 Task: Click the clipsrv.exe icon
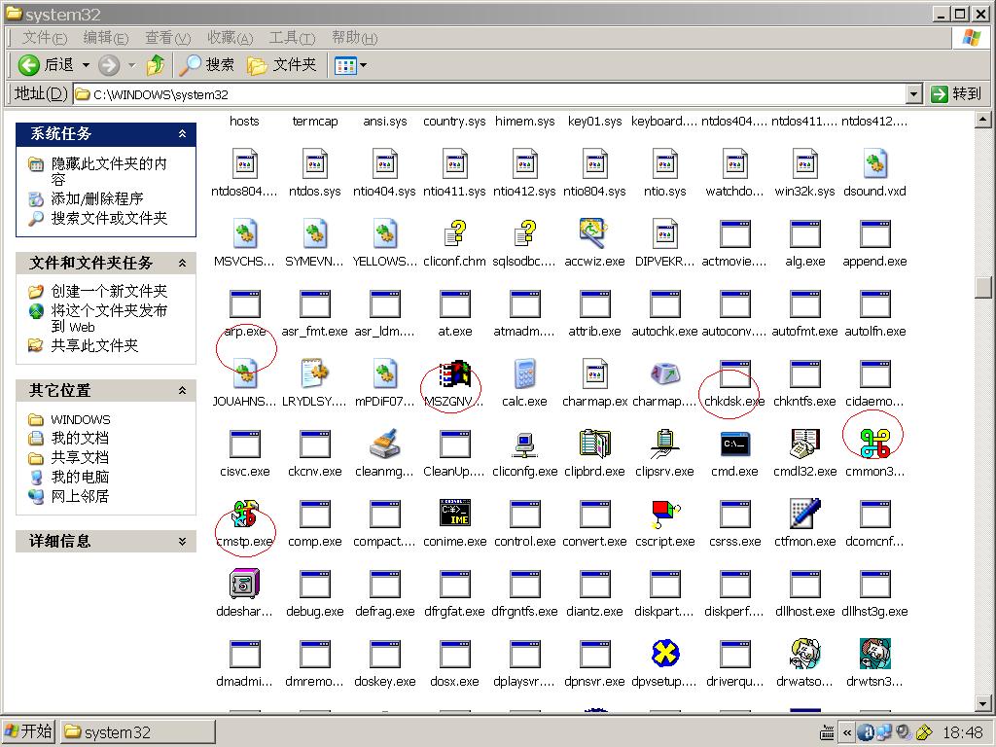(x=665, y=444)
